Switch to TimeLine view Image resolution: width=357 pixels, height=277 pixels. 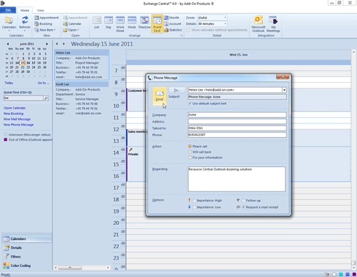click(x=144, y=23)
